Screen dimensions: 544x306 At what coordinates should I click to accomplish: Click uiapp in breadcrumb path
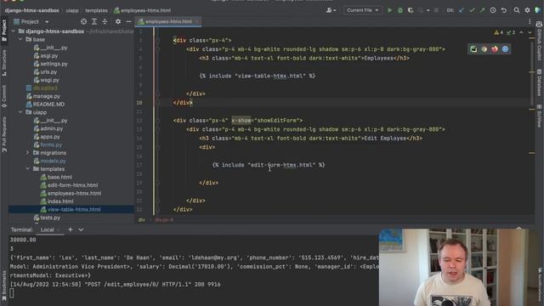pyautogui.click(x=72, y=10)
